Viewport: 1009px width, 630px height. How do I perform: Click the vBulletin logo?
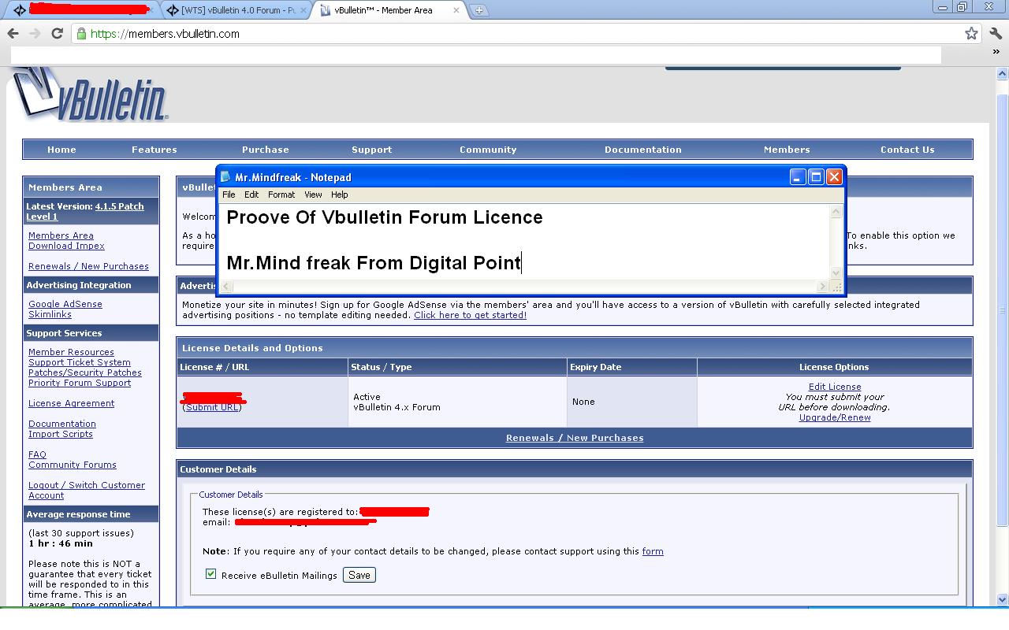[91, 94]
